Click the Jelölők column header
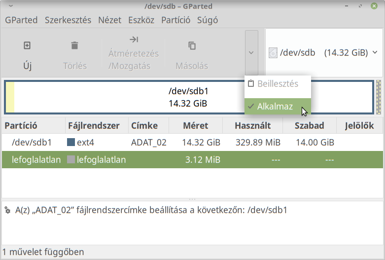 [359, 126]
